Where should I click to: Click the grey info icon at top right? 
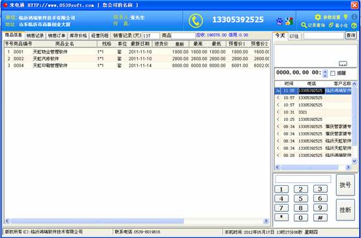pyautogui.click(x=354, y=17)
